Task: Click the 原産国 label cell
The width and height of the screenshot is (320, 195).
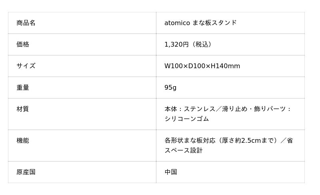Action: (x=26, y=172)
